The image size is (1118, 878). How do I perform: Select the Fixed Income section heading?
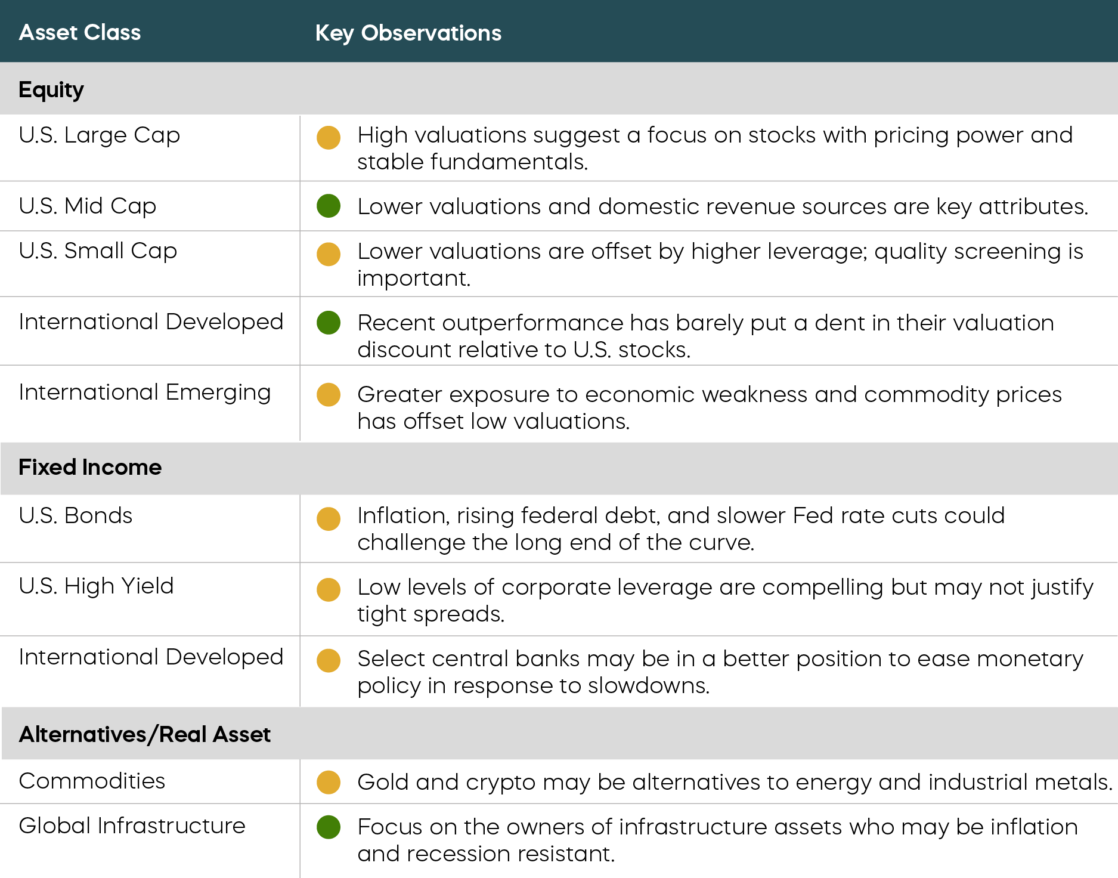(90, 467)
